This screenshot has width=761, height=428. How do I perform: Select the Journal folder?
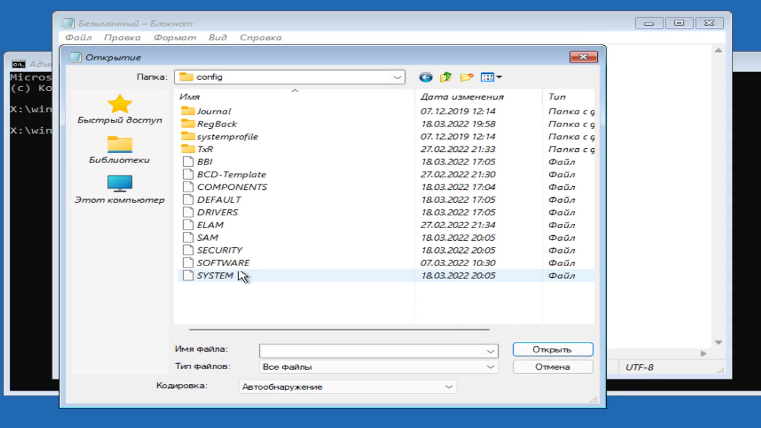(x=213, y=111)
